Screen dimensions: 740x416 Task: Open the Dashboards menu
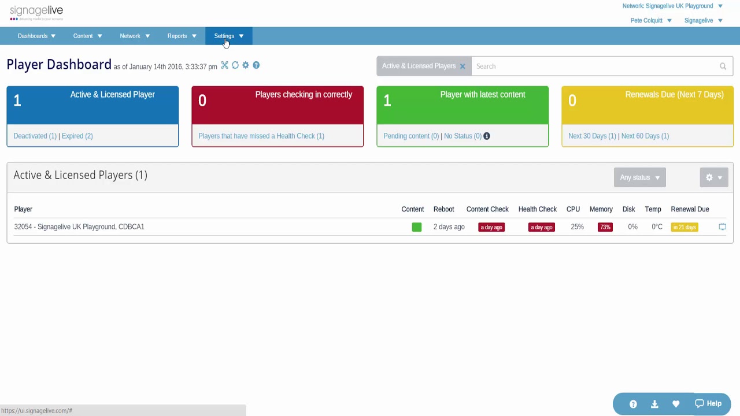pos(36,36)
